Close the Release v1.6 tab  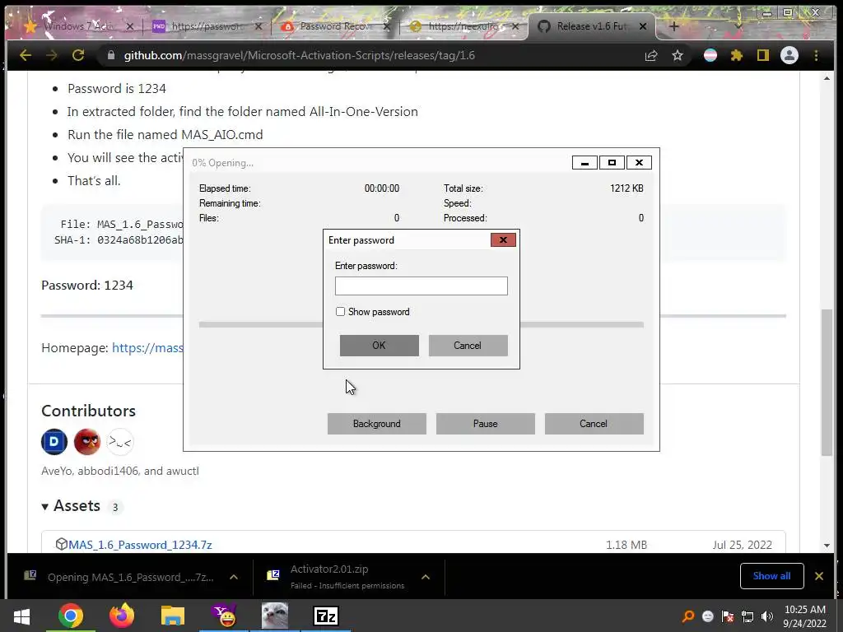pyautogui.click(x=642, y=26)
